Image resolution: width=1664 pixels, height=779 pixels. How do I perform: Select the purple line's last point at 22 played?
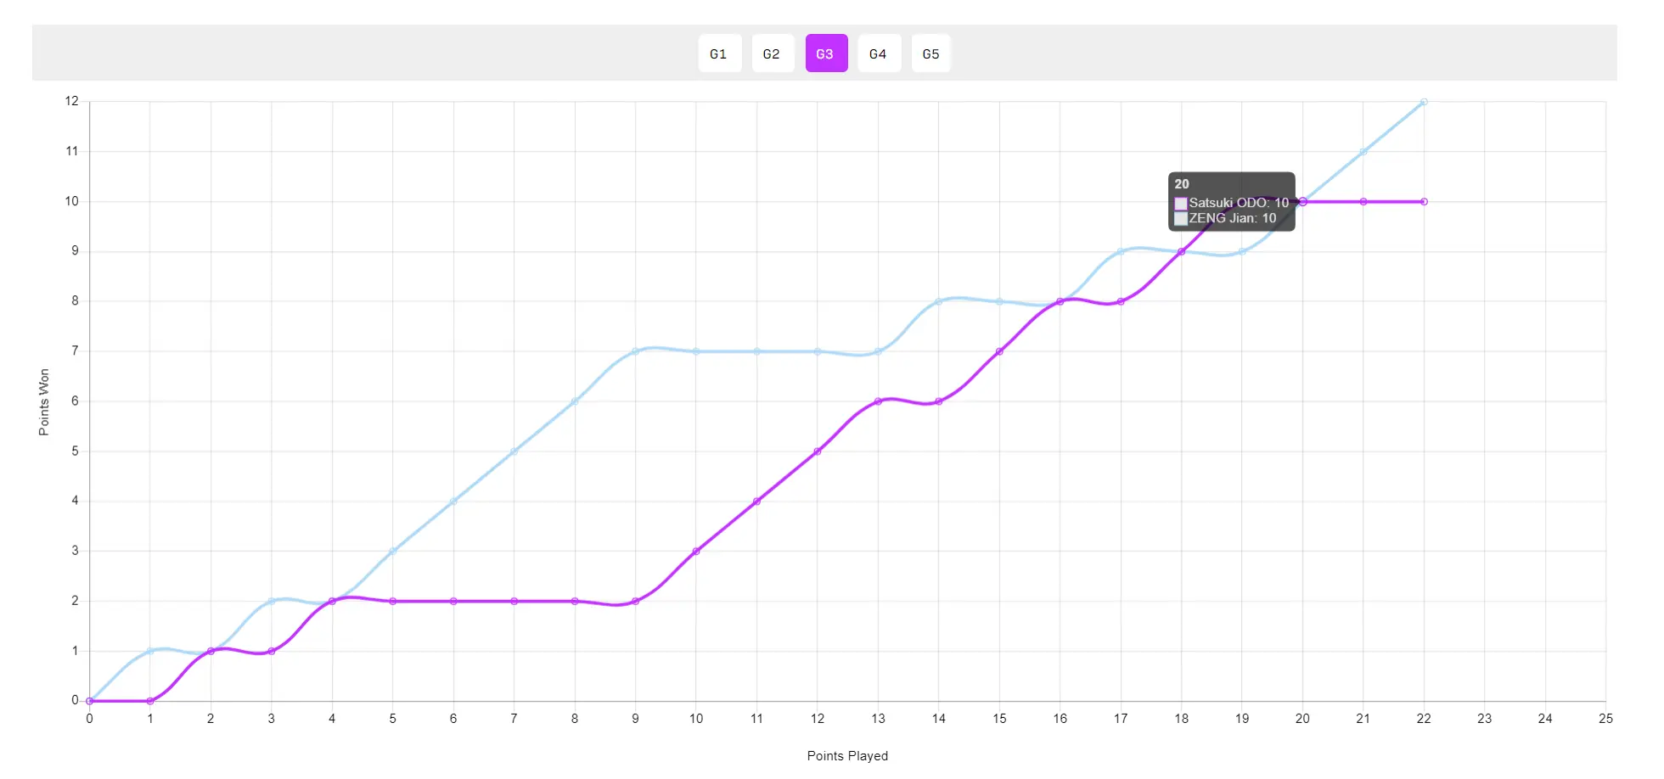[x=1424, y=202]
